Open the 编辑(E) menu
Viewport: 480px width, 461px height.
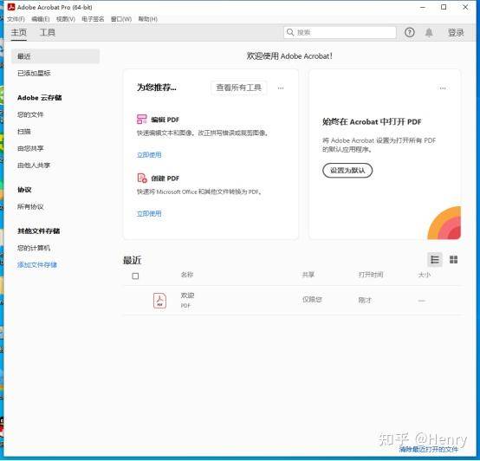pos(41,19)
